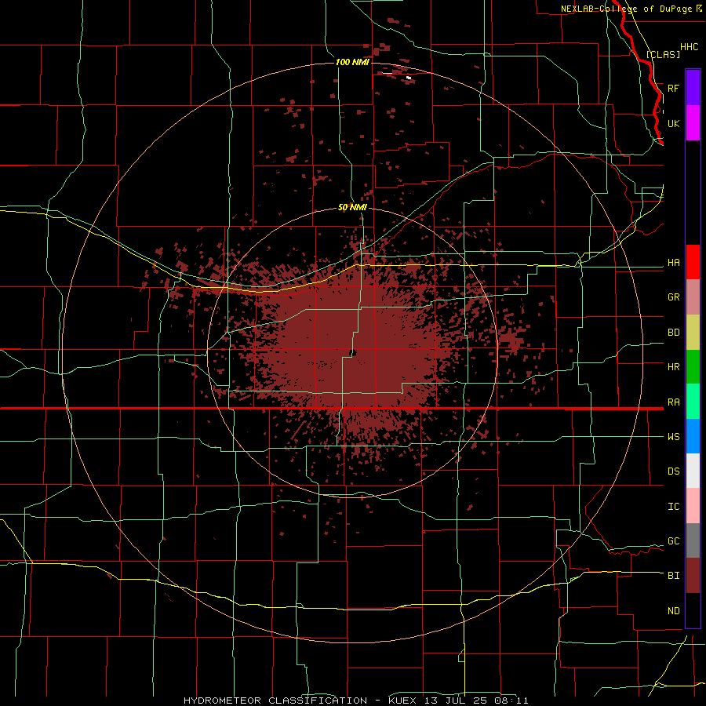Click the BD legend label
706x706 pixels.
coord(673,333)
